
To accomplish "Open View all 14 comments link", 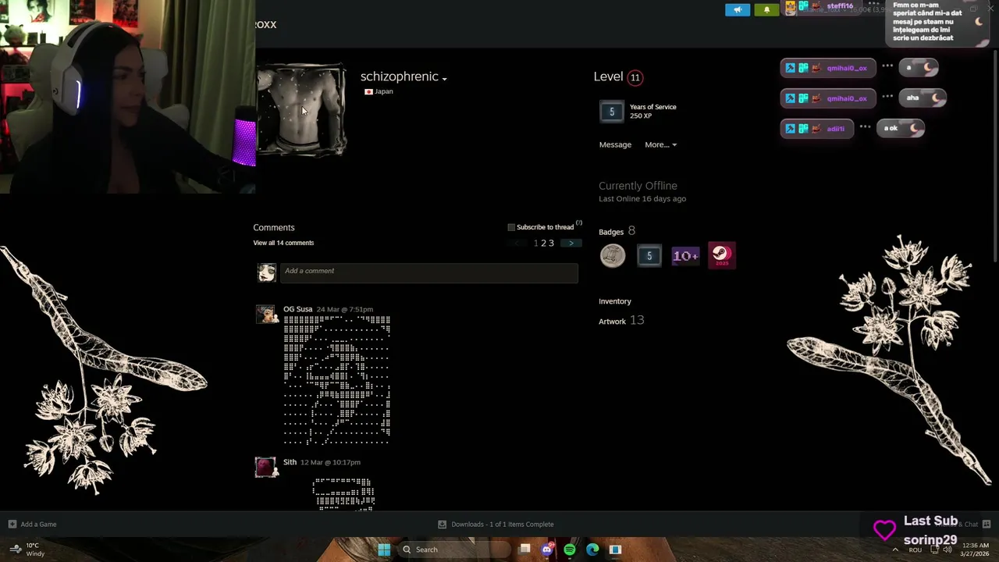I will (283, 243).
